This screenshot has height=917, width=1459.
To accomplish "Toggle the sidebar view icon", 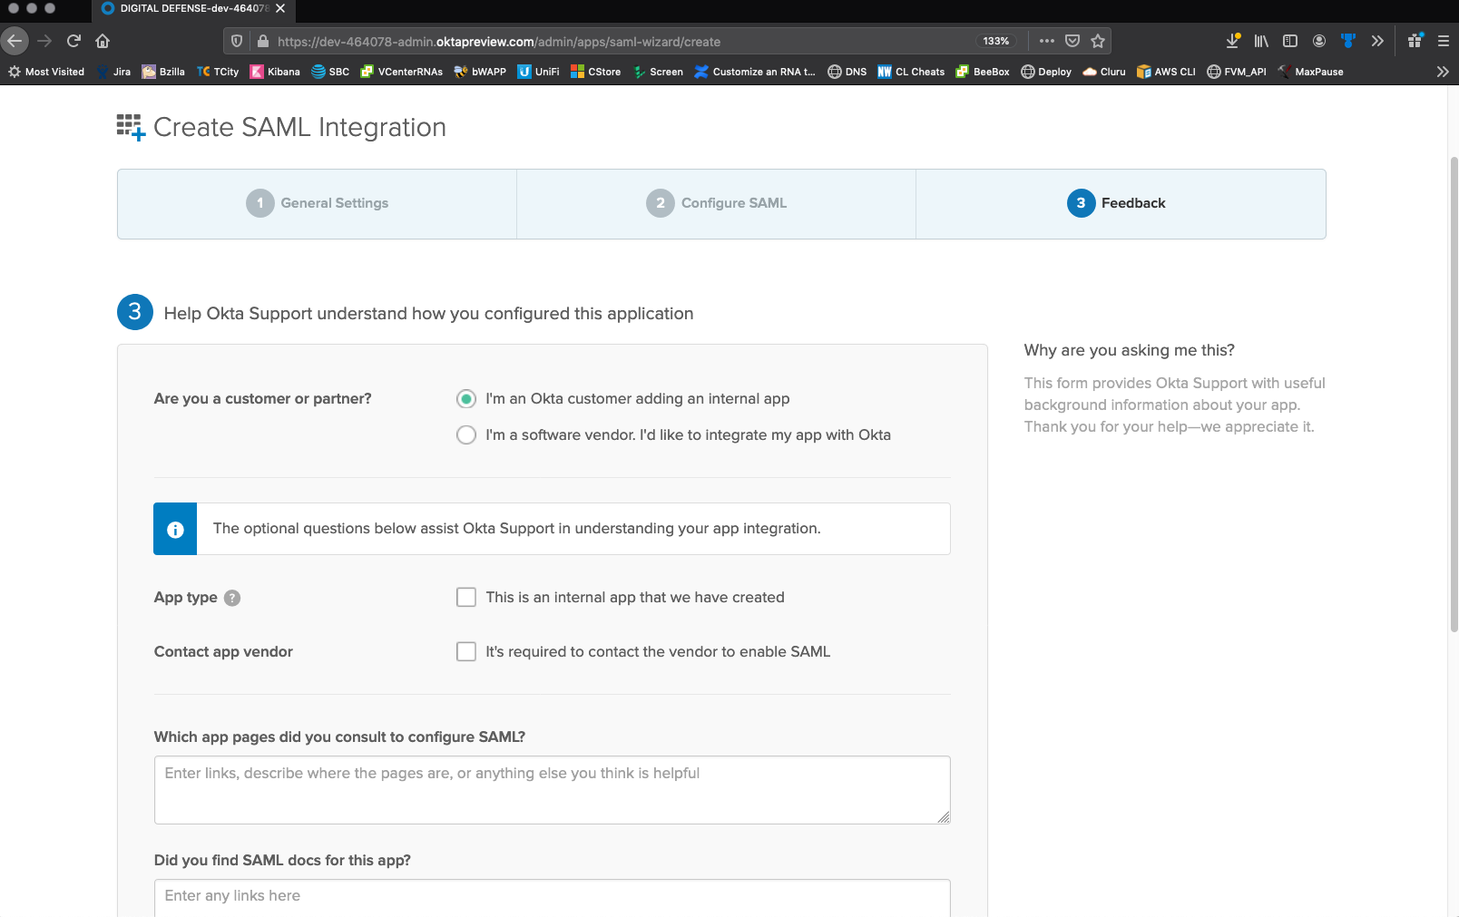I will 1290,41.
